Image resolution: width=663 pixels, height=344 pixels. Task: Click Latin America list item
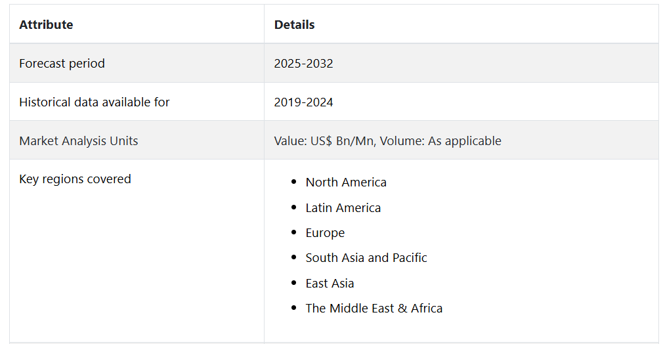point(343,208)
